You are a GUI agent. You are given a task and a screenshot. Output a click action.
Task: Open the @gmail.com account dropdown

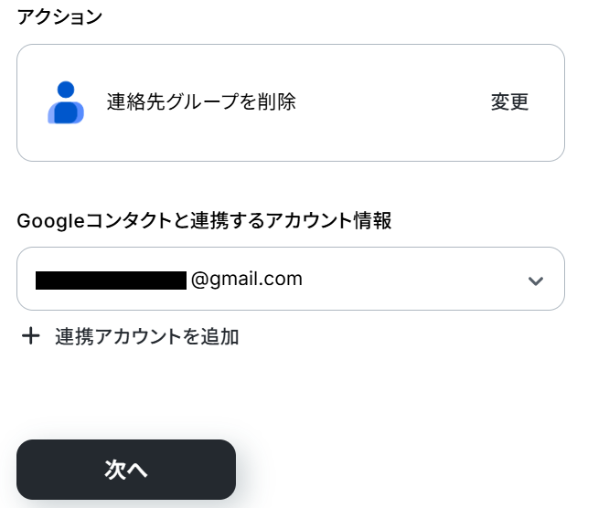click(x=290, y=279)
